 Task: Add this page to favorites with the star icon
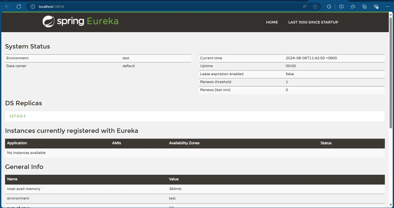click(x=315, y=6)
